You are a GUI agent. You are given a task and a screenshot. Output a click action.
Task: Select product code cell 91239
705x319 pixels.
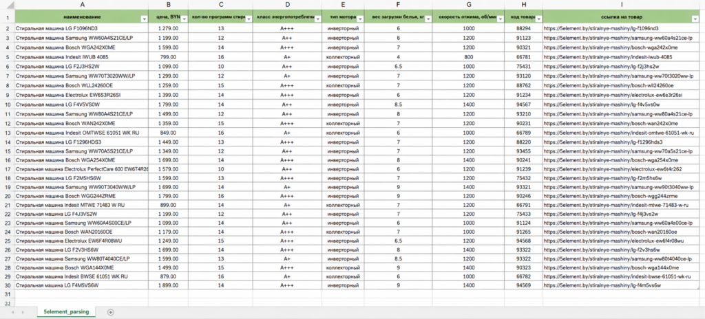tap(523, 169)
